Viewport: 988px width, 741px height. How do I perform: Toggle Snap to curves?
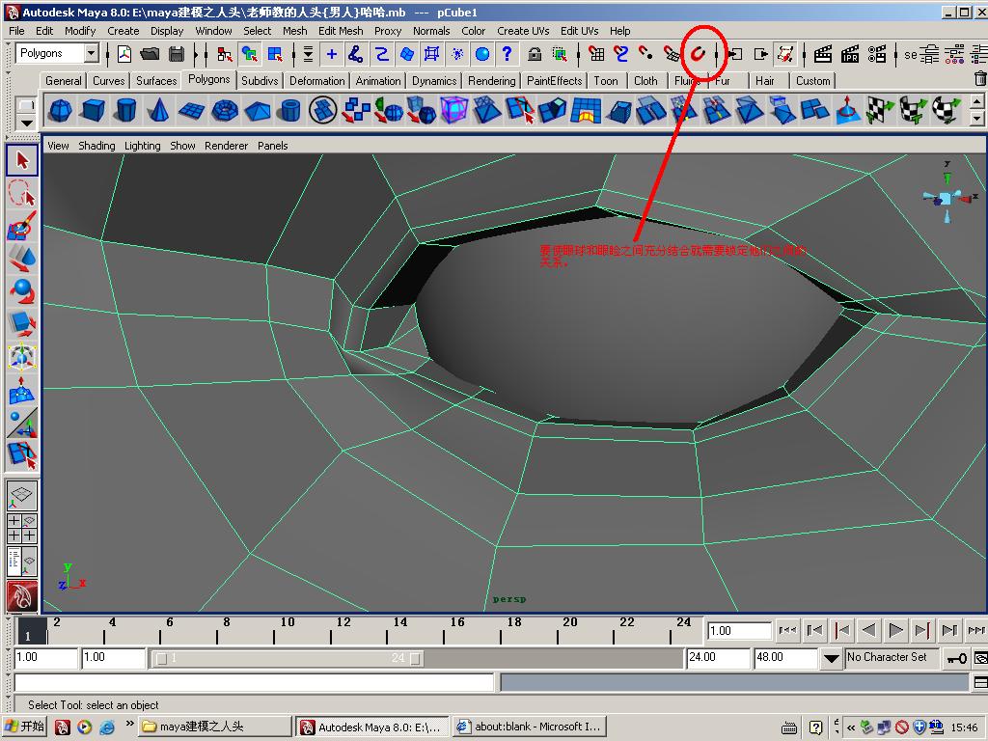[x=621, y=54]
